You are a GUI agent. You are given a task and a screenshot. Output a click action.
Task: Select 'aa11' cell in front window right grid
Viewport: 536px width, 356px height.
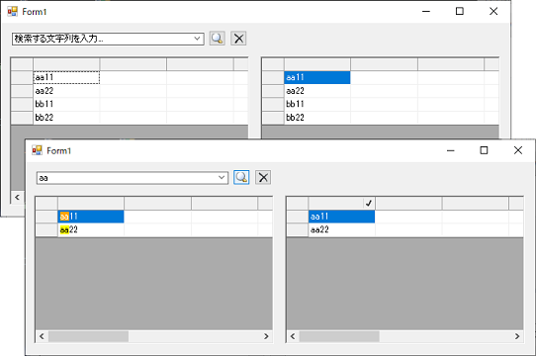[342, 217]
